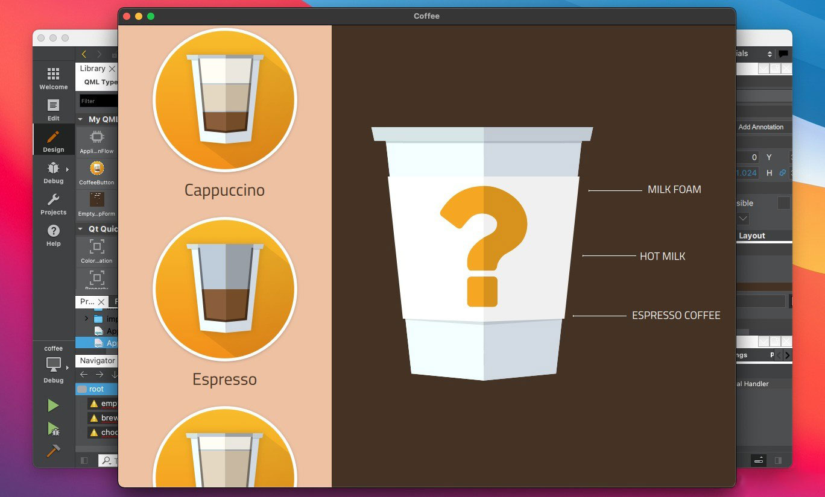Select the Navigator tab

(x=97, y=360)
